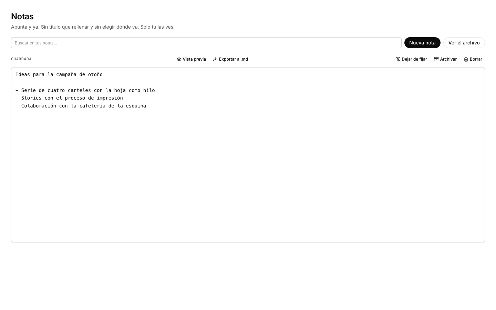496x310 pixels.
Task: Click the line 'Colaboración con la cafetería de la esquina'
Action: [x=84, y=106]
